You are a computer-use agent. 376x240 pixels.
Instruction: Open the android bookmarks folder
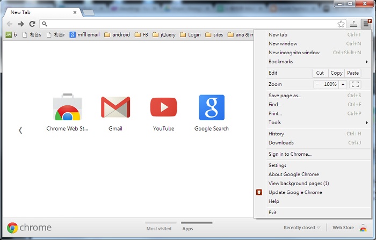tap(117, 35)
